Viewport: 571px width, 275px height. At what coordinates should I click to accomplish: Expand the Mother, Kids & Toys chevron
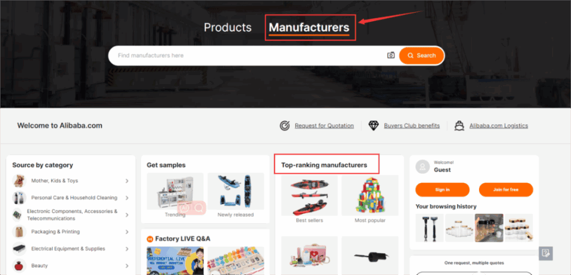(x=127, y=181)
